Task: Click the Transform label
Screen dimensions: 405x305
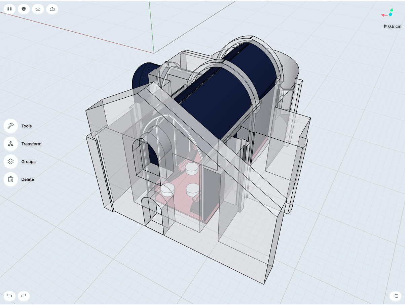Action: click(31, 144)
